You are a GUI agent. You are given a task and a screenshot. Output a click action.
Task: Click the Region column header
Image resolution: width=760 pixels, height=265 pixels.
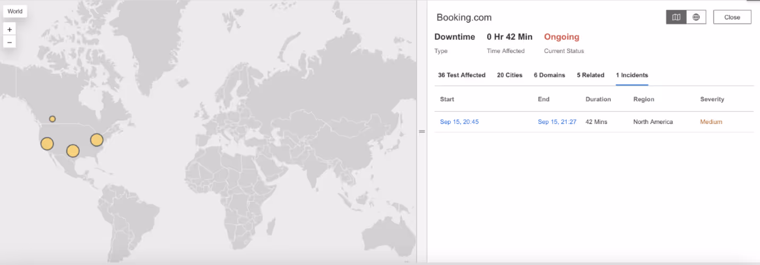pyautogui.click(x=644, y=99)
